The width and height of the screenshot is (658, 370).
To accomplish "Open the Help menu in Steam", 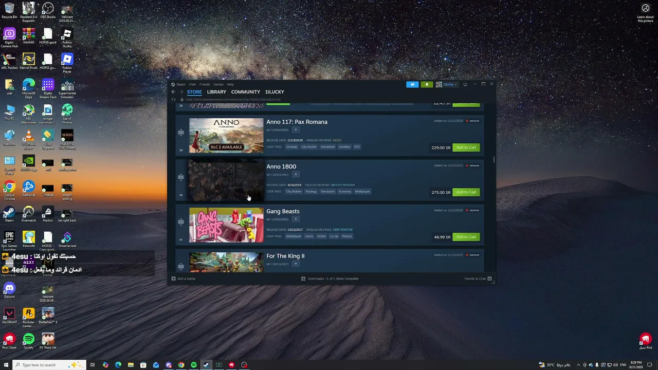I will point(230,84).
